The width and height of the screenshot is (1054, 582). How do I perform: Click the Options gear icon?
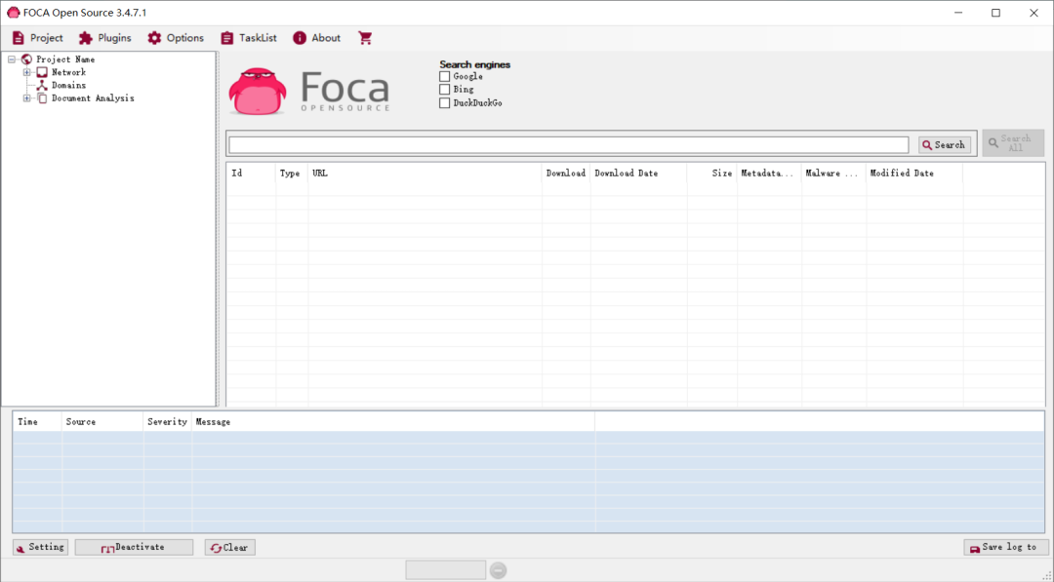tap(154, 38)
